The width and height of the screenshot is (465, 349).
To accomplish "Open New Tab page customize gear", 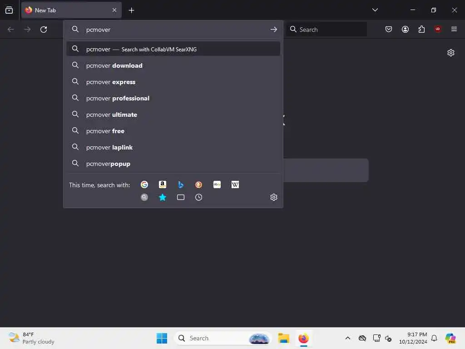I will (x=451, y=53).
